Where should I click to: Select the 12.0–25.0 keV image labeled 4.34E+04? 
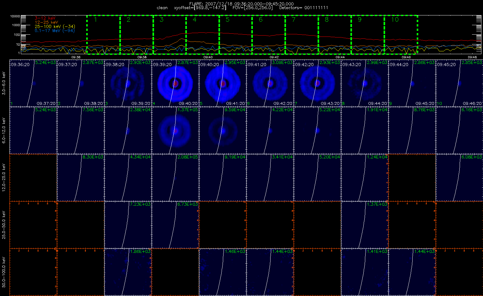[x=128, y=177]
